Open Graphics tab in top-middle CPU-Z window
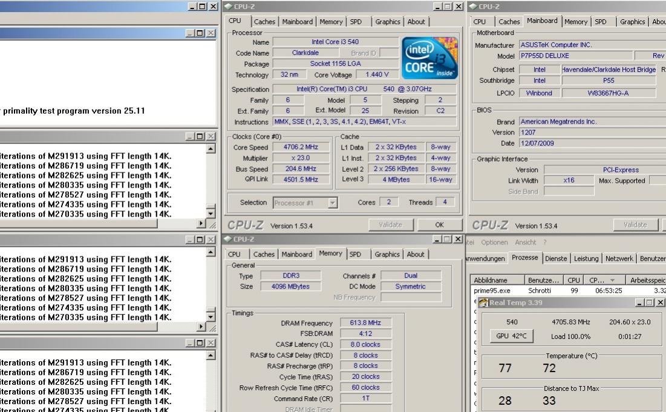 point(387,22)
